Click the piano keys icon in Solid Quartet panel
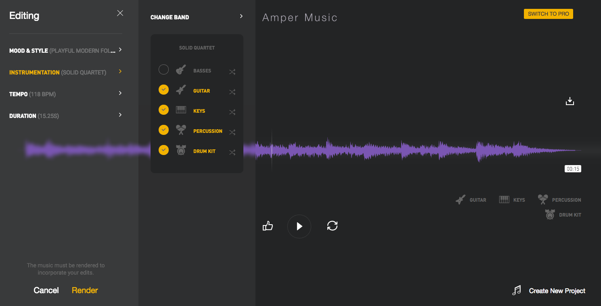601x306 pixels. (181, 110)
